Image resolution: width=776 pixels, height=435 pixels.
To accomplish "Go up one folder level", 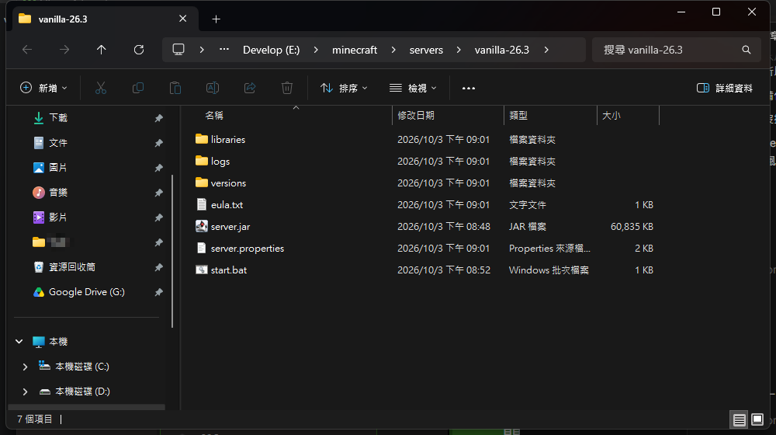I will [102, 50].
